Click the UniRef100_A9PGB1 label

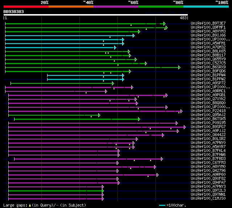click(208, 95)
